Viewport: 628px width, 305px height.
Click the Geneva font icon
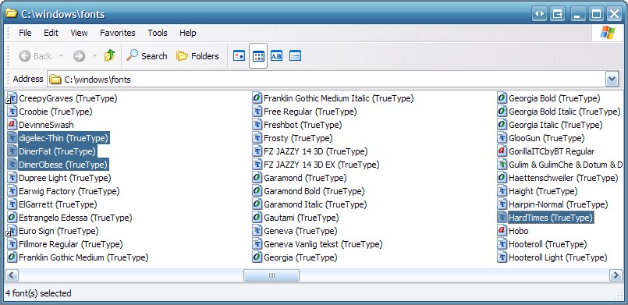tap(257, 231)
